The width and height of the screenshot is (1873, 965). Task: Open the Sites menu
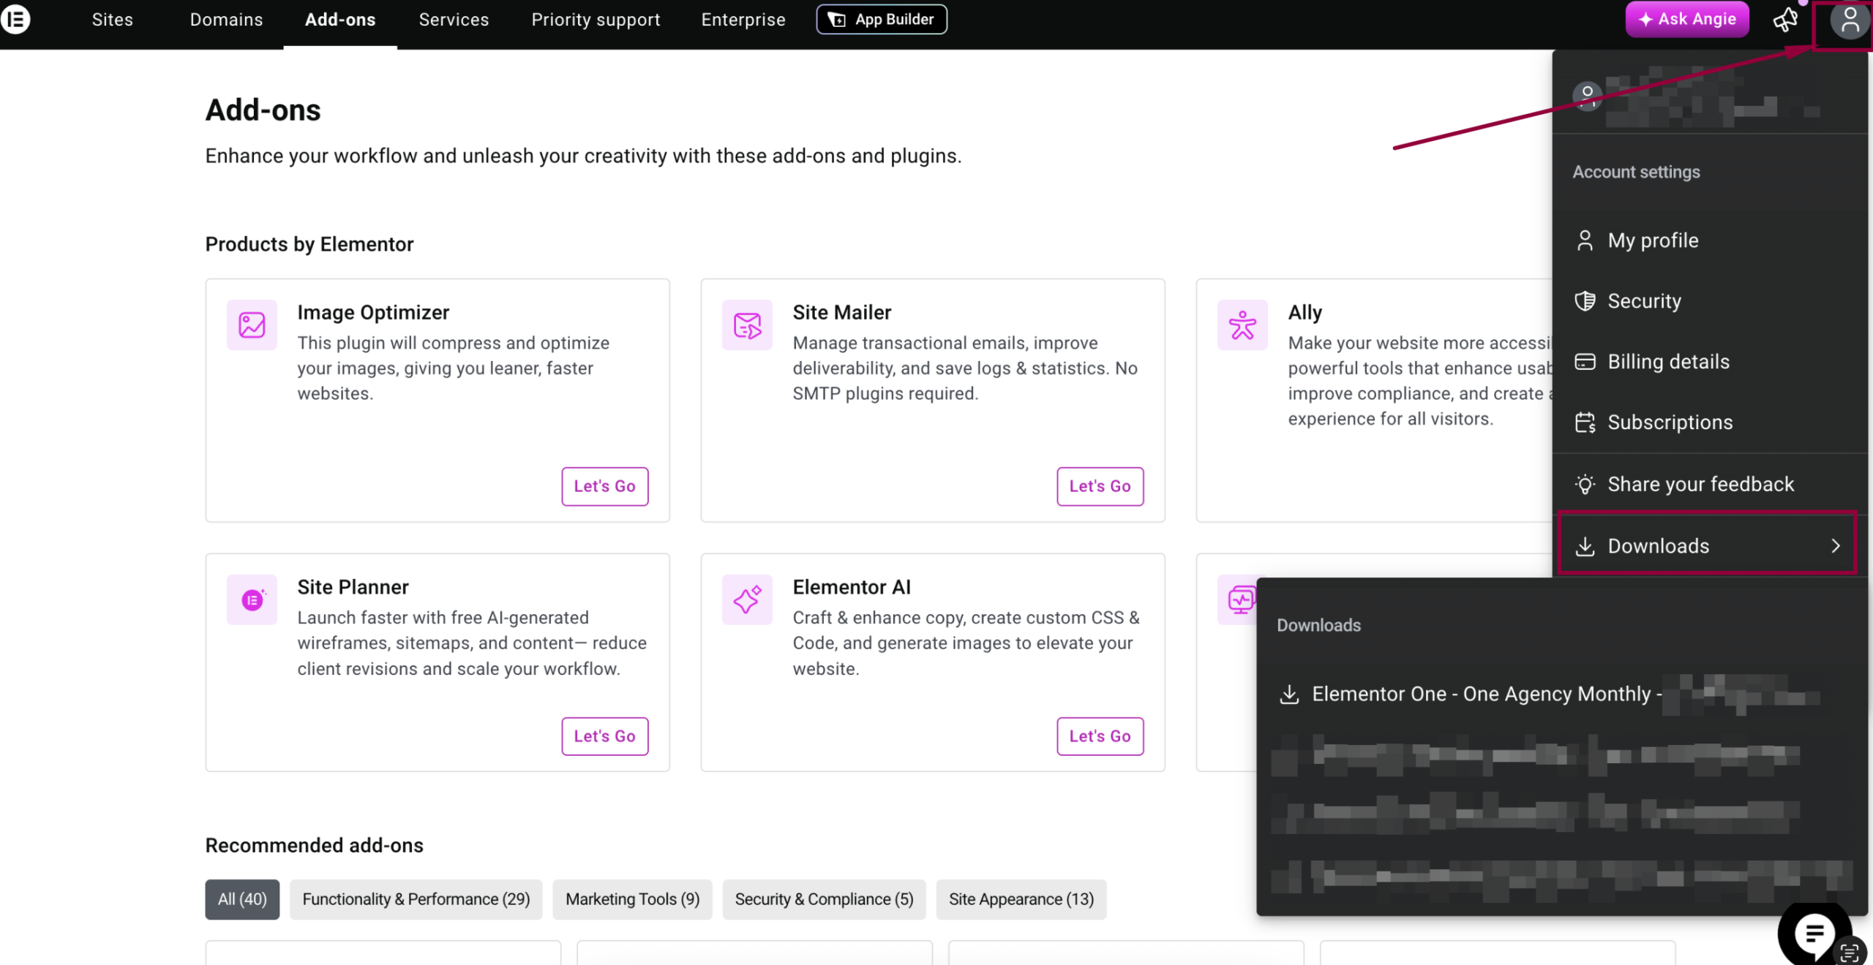(x=113, y=20)
